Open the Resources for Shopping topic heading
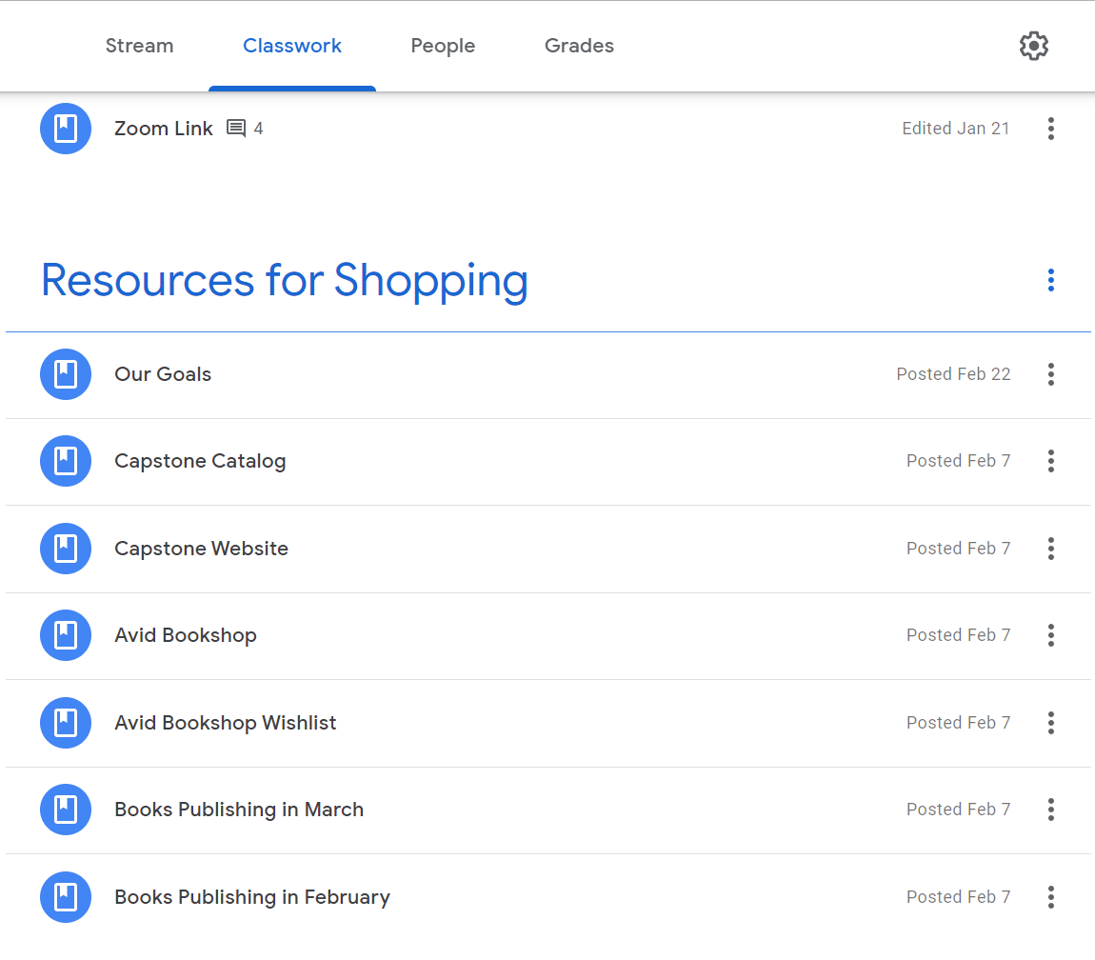 285,280
